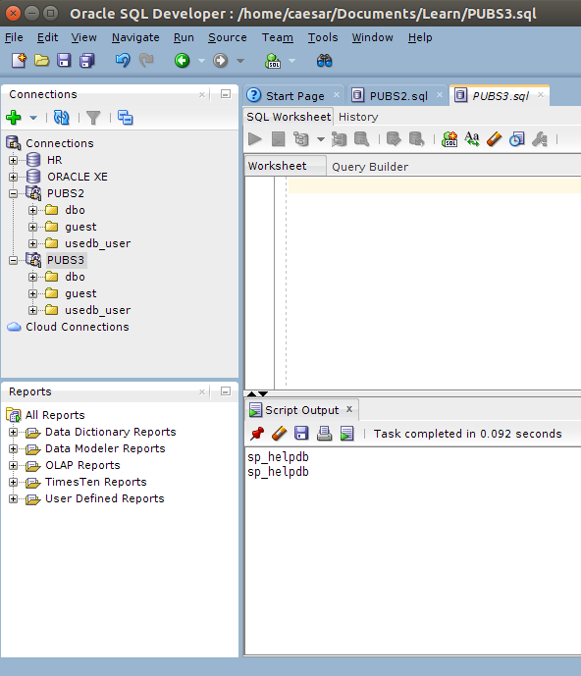This screenshot has height=676, width=581.
Task: Expand the ORACLE XE connection node
Action: [14, 177]
